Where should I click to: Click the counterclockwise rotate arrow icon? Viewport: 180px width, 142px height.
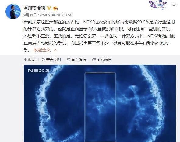[x=69, y=60]
